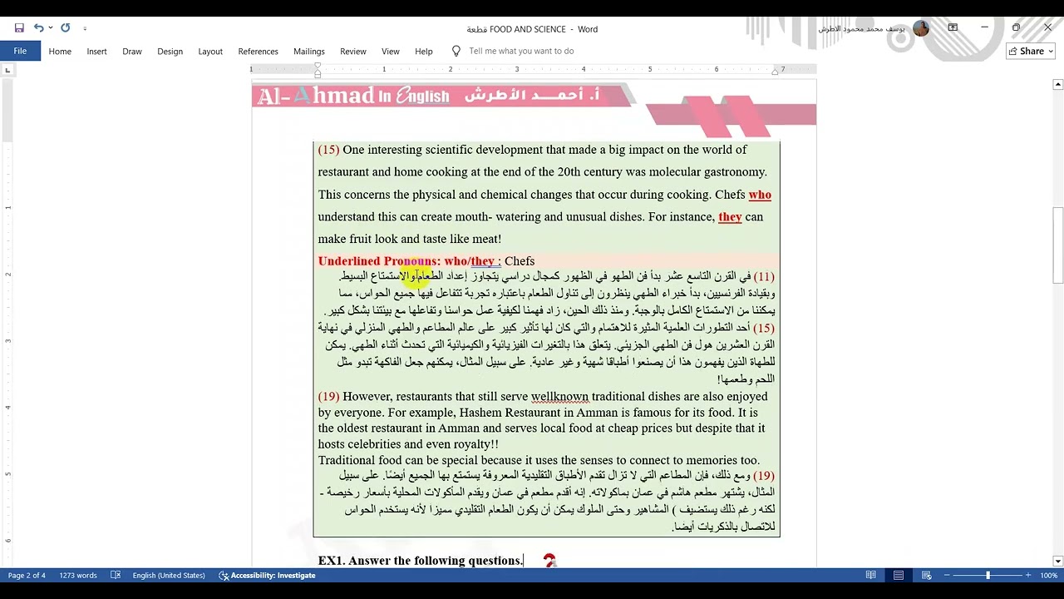Click the right indent marker on ruler
Screen dimensions: 1064x599
coord(775,72)
